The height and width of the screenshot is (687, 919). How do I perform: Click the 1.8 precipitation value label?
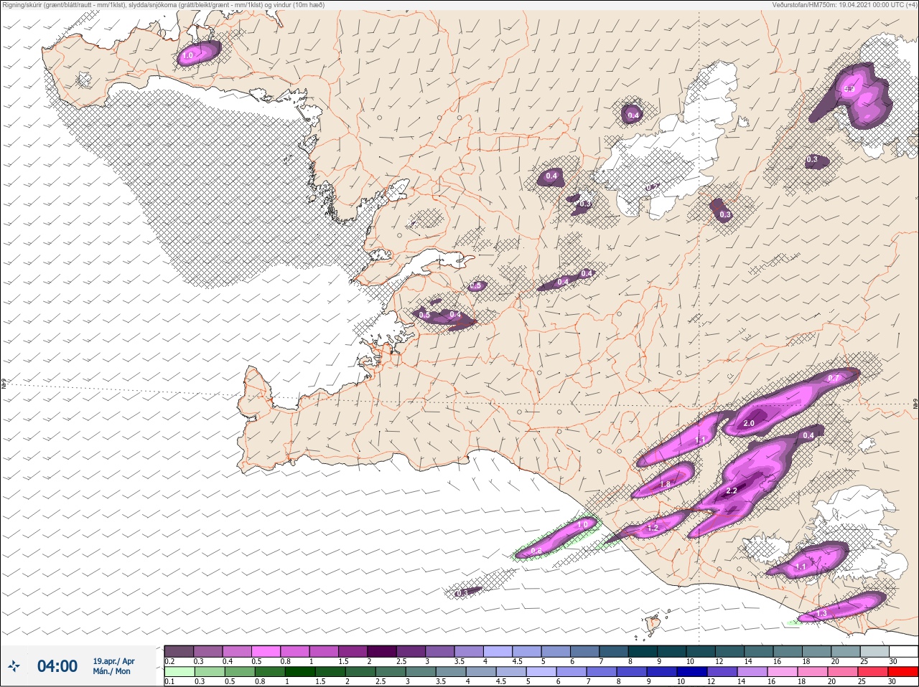[x=665, y=485]
